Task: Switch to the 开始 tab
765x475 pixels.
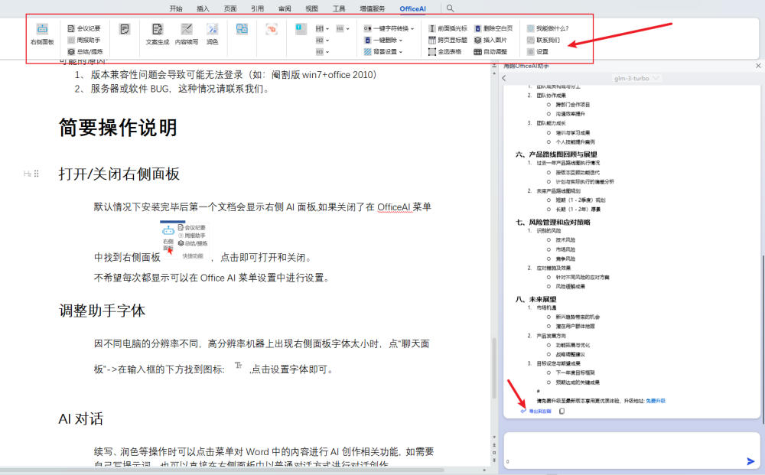Action: click(176, 8)
